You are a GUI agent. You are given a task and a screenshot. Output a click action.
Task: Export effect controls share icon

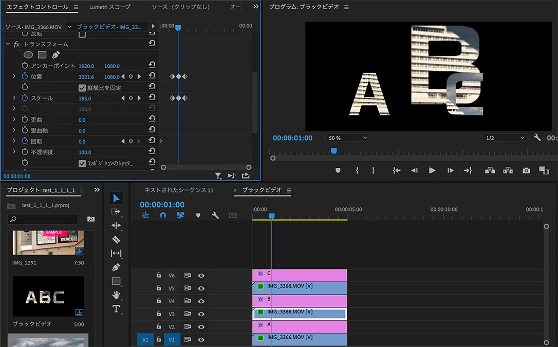[x=246, y=176]
